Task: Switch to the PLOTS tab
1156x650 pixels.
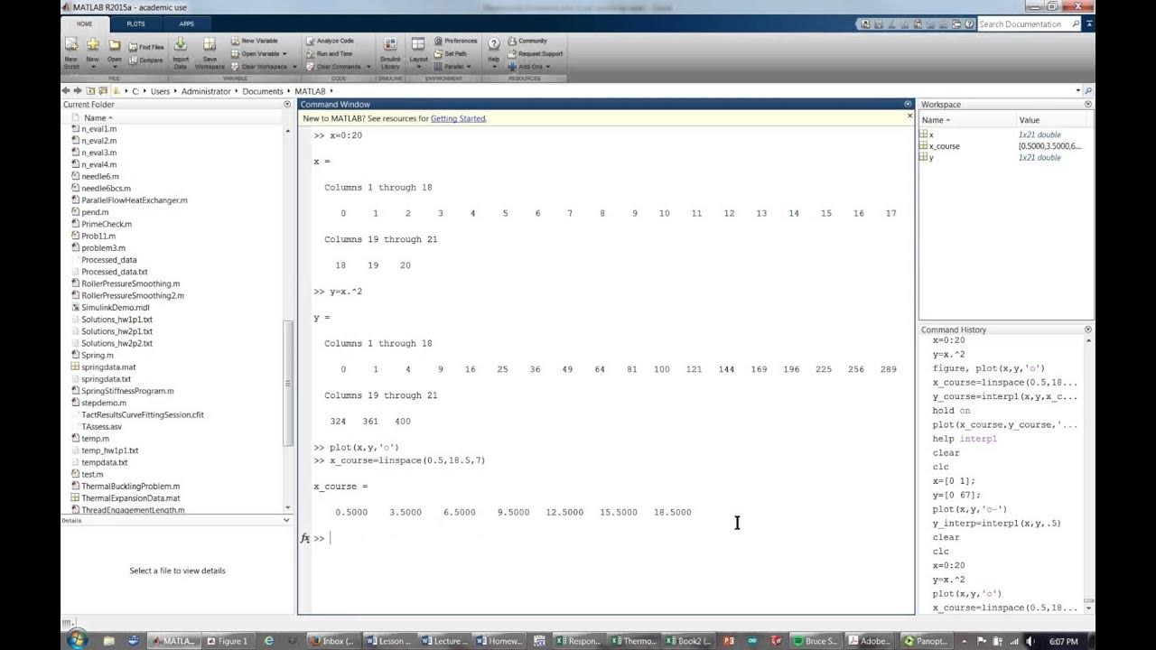Action: tap(135, 23)
